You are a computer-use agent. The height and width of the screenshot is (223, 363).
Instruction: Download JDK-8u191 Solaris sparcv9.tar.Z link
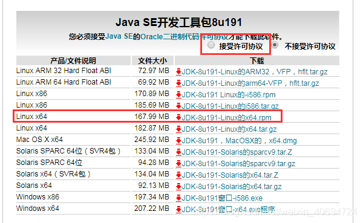coord(237,152)
